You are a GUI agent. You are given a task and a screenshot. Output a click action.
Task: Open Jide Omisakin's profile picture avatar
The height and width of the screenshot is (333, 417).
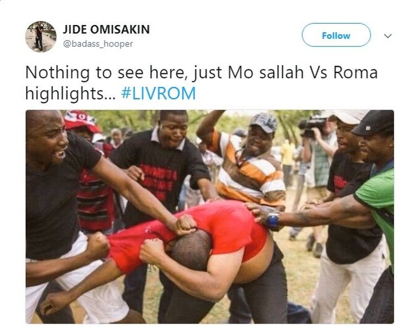[x=41, y=37]
